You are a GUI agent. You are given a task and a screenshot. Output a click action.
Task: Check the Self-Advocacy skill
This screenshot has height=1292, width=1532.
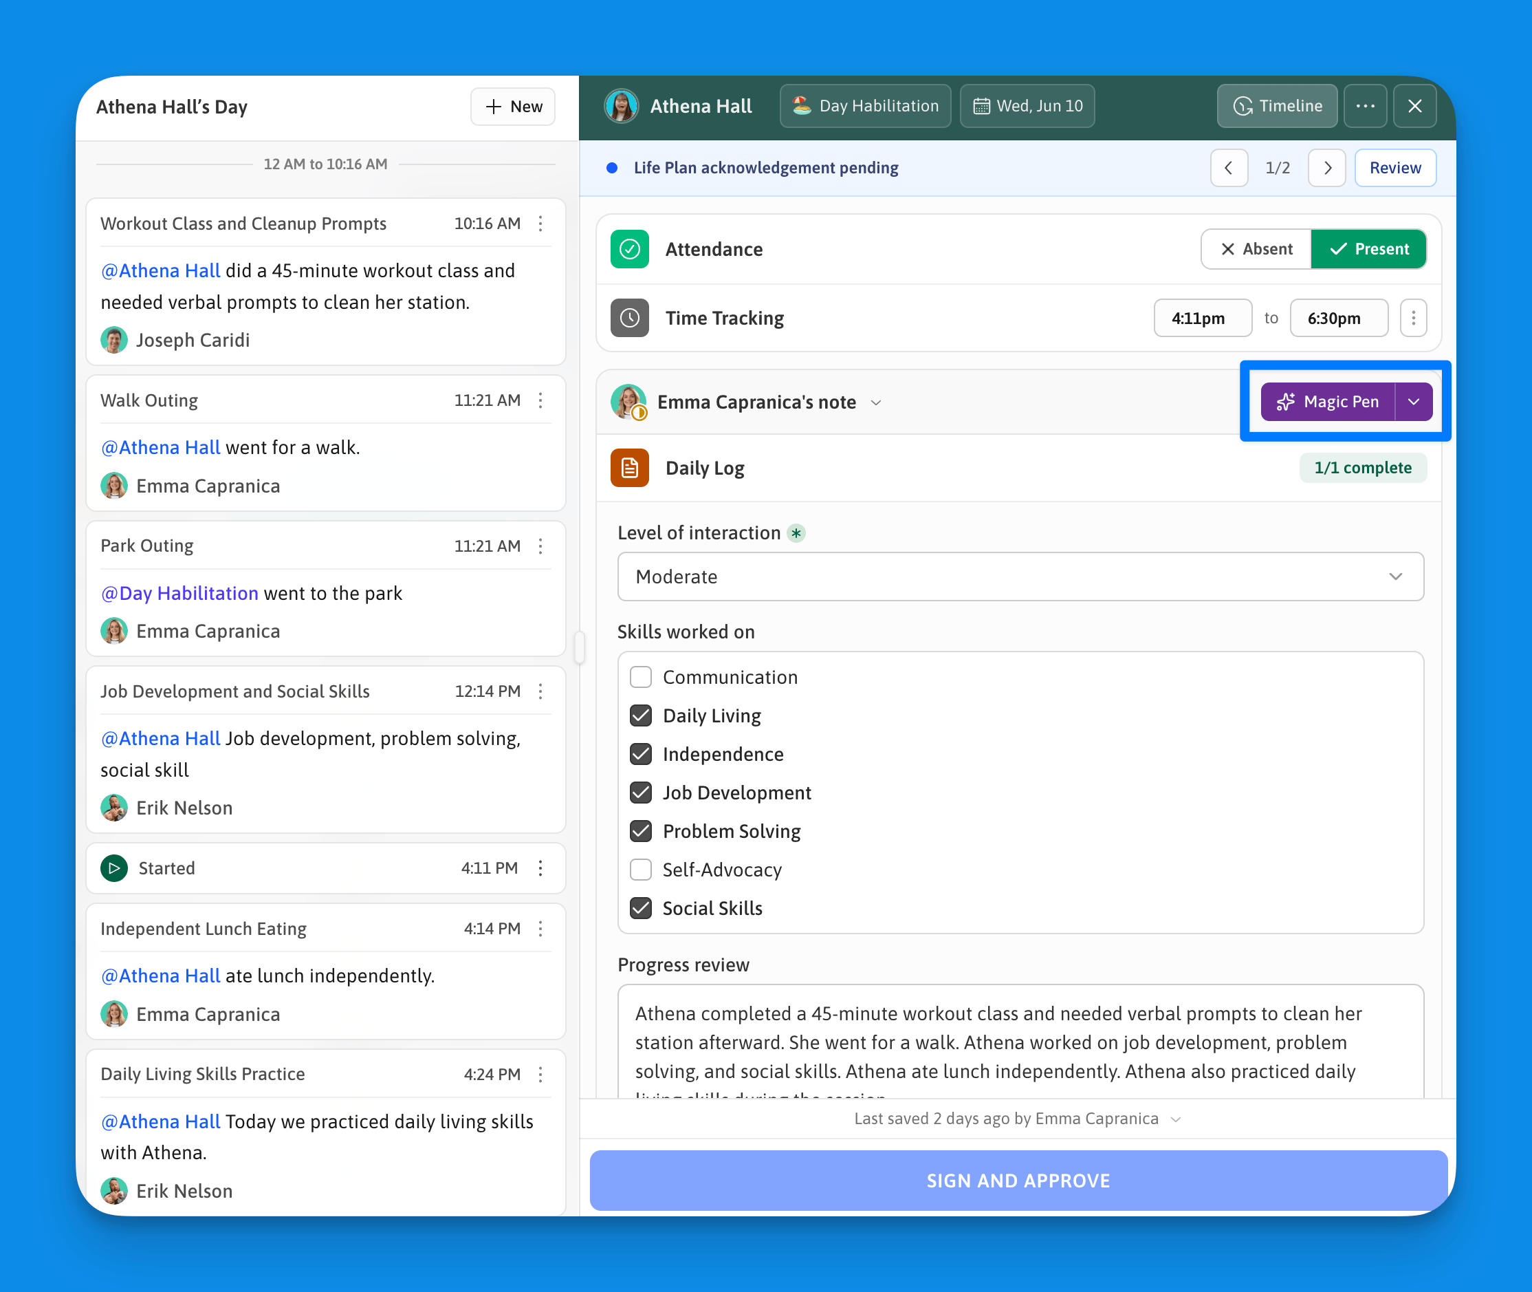[640, 870]
